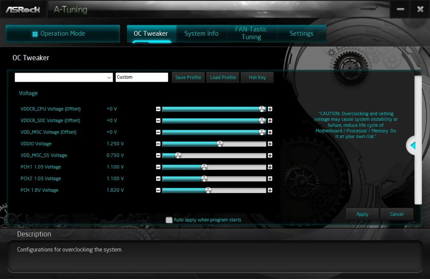Click the 1.250 V VDDIO value

coord(115,144)
